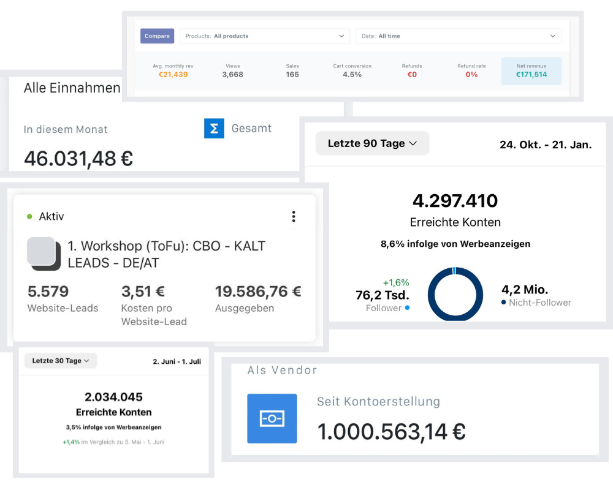Click the dark blue Nicht-Follower legend dot
613x490 pixels.
pyautogui.click(x=504, y=303)
